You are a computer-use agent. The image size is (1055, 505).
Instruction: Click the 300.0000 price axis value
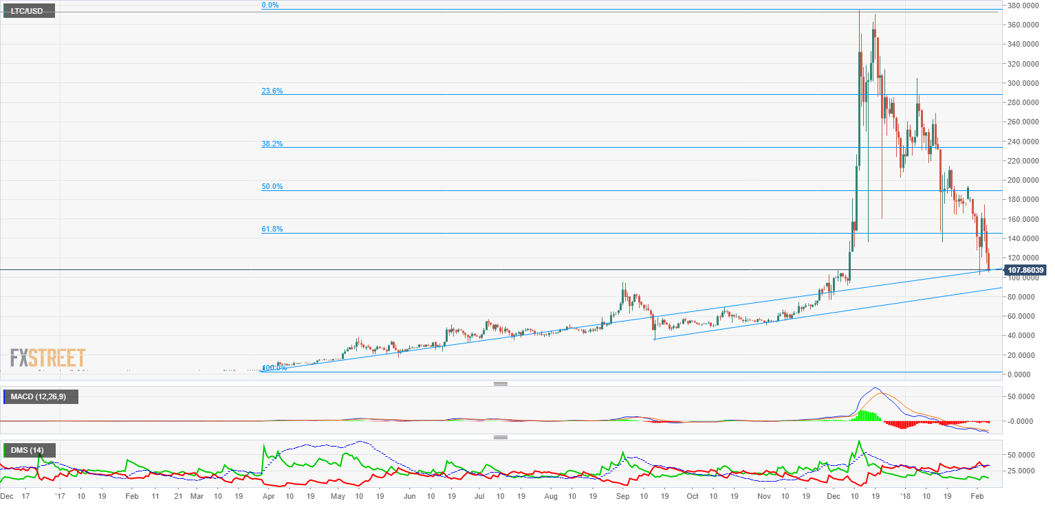point(1023,83)
